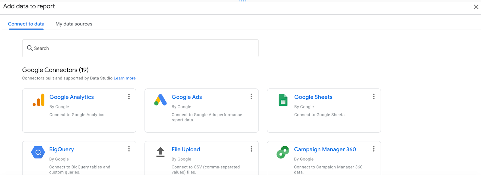The image size is (481, 175).
Task: Click the magnifying glass search icon
Action: pyautogui.click(x=30, y=48)
